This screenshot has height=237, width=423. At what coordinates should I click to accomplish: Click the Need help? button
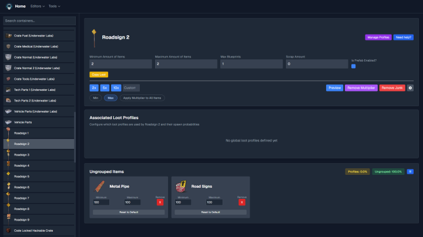pyautogui.click(x=403, y=38)
